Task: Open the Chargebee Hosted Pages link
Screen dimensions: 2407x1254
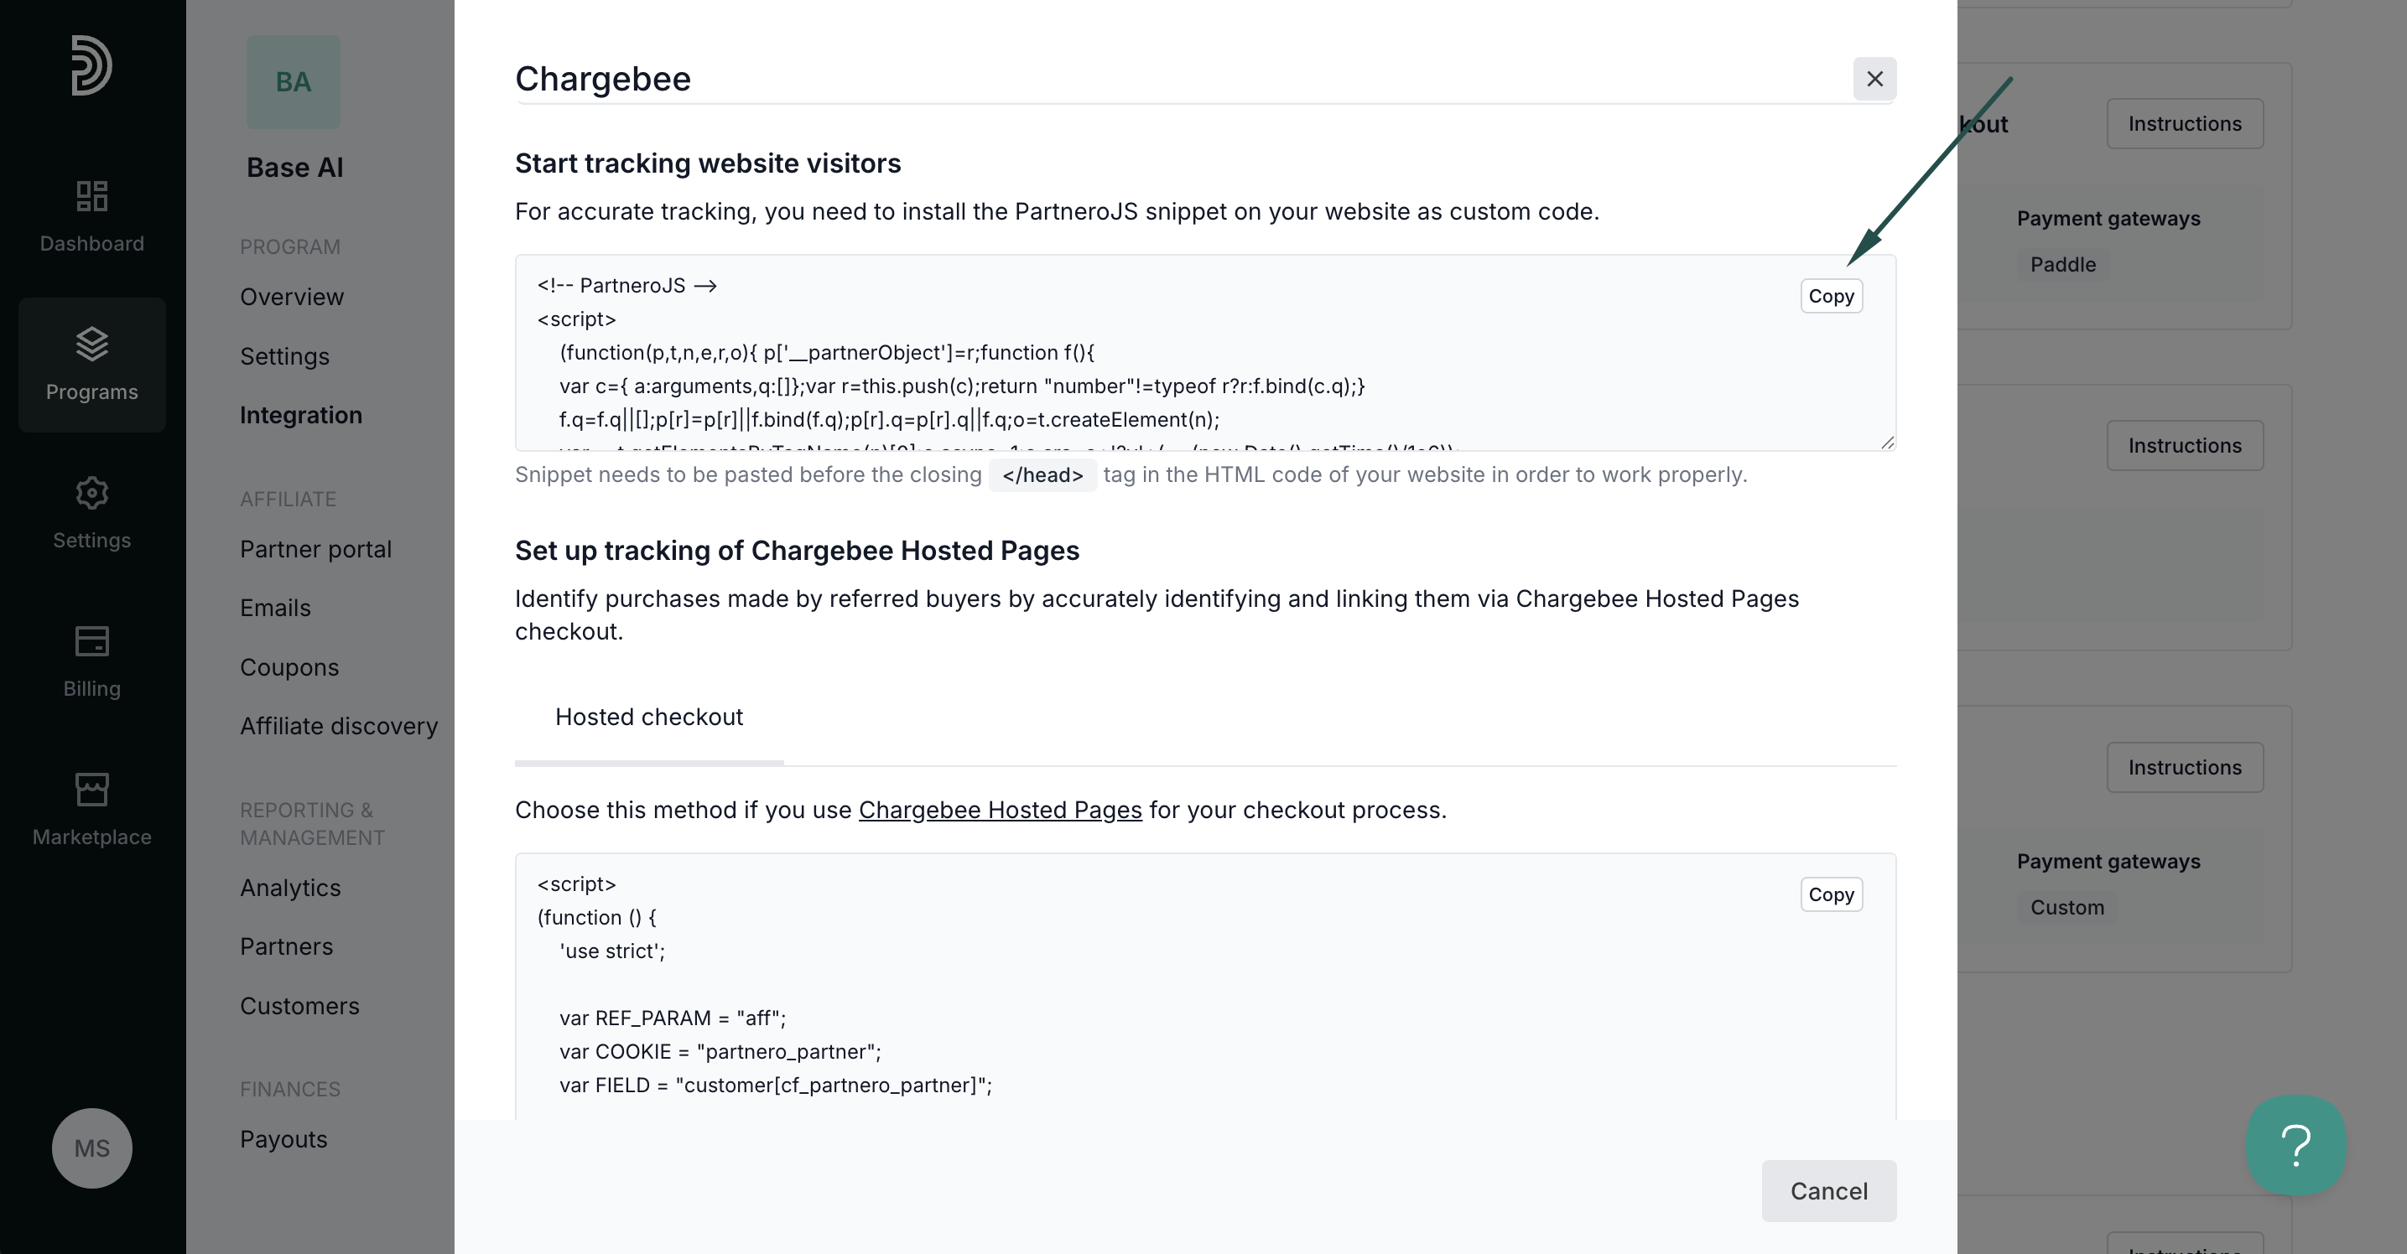Action: click(x=1000, y=810)
